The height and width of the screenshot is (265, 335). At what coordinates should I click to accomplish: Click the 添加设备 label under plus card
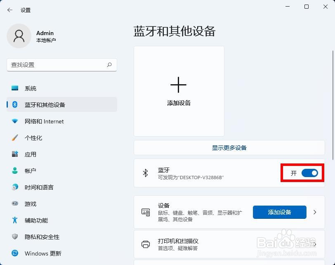click(x=179, y=103)
